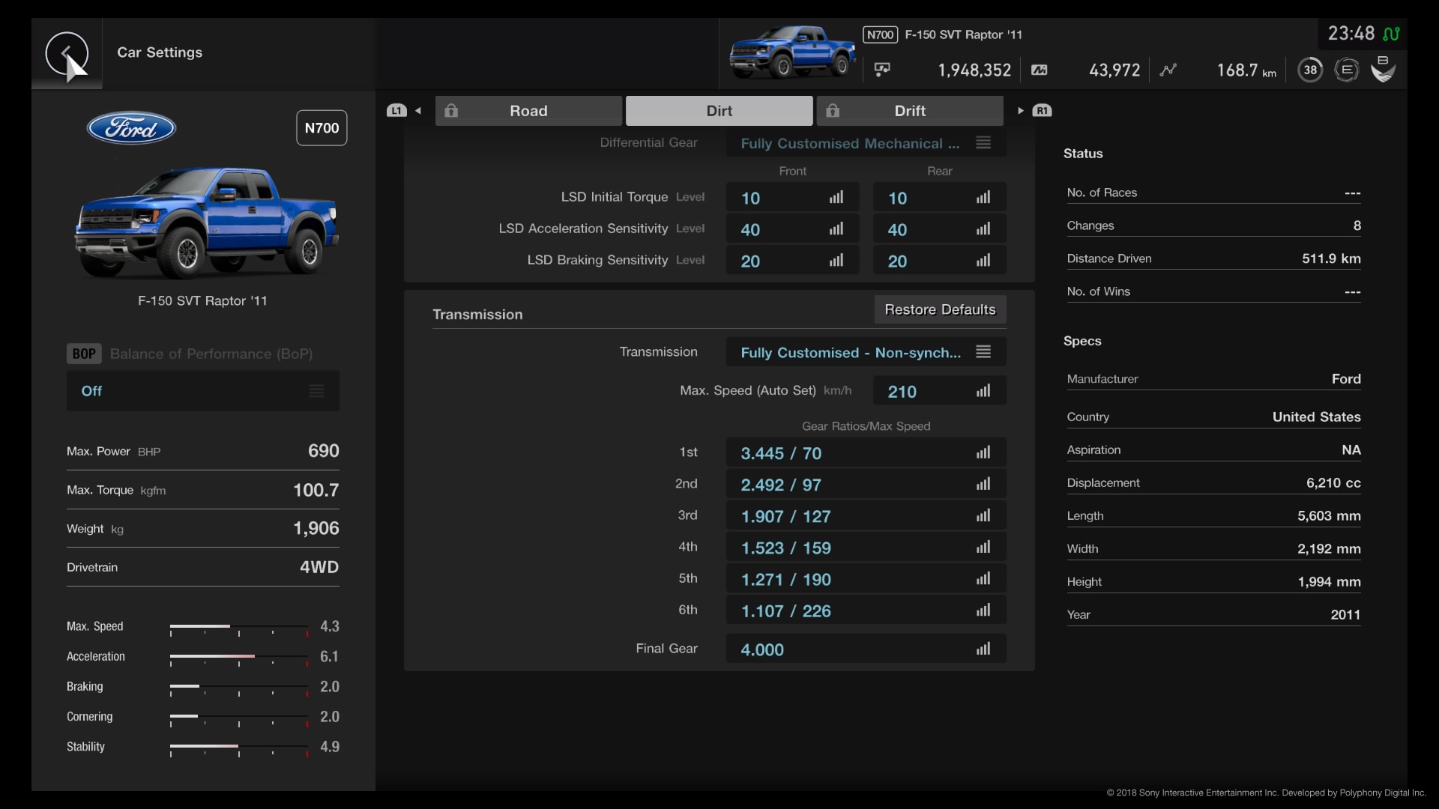This screenshot has width=1439, height=809.
Task: Click the green network status icon
Action: (x=1391, y=34)
